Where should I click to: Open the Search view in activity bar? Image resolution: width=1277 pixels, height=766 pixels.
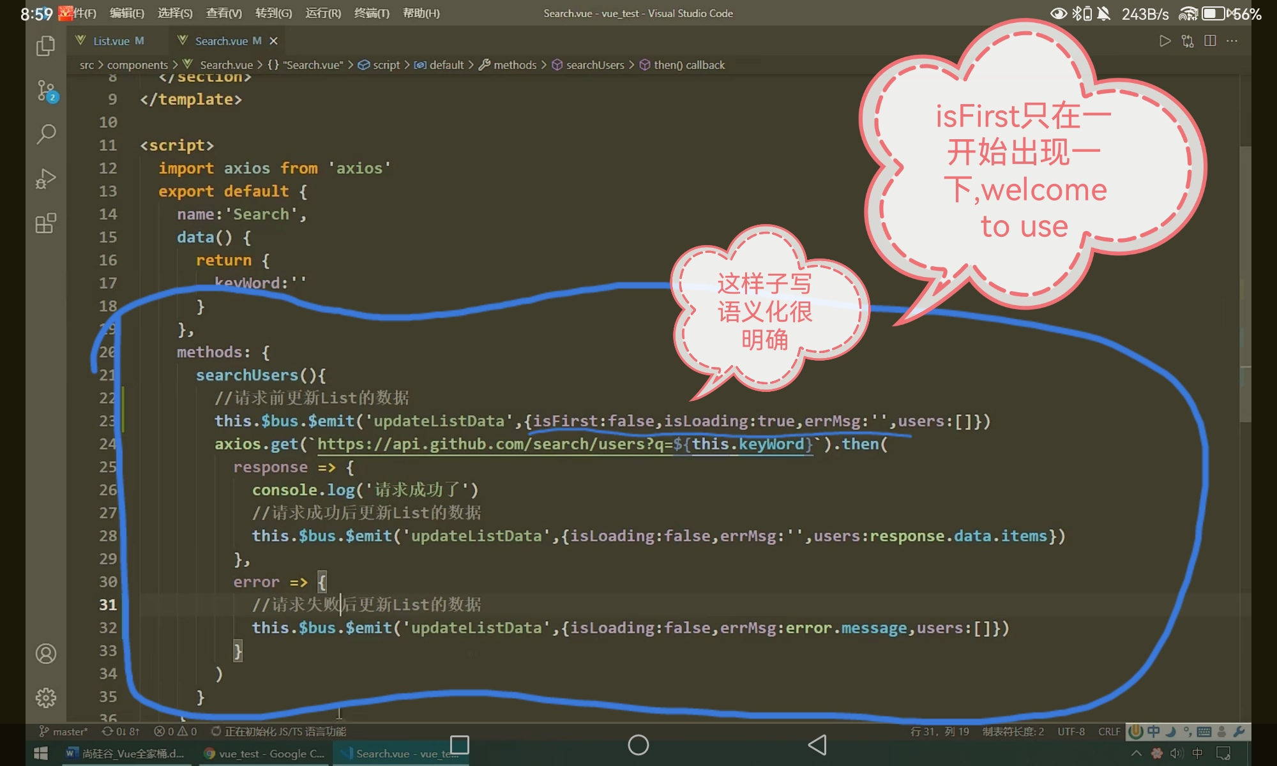[x=46, y=134]
